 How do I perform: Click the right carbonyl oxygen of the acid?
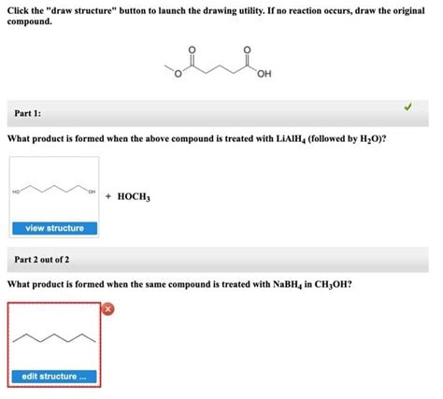(247, 50)
